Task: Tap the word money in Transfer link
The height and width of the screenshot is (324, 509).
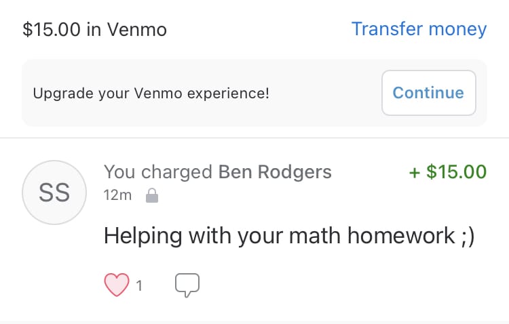Action: click(457, 29)
